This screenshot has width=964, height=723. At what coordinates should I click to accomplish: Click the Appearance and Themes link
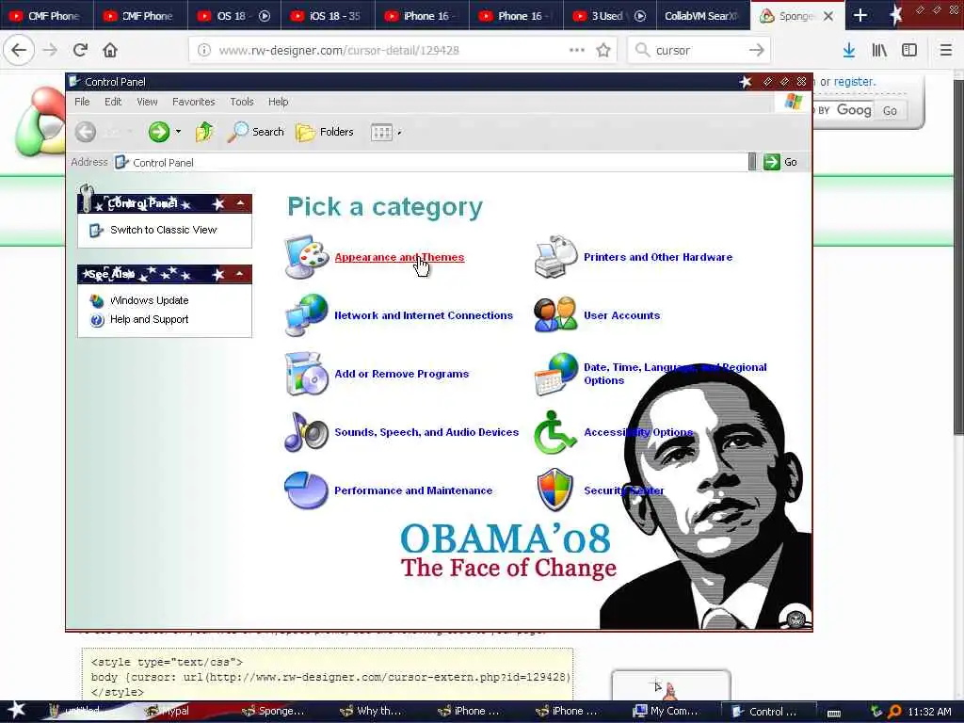[399, 257]
